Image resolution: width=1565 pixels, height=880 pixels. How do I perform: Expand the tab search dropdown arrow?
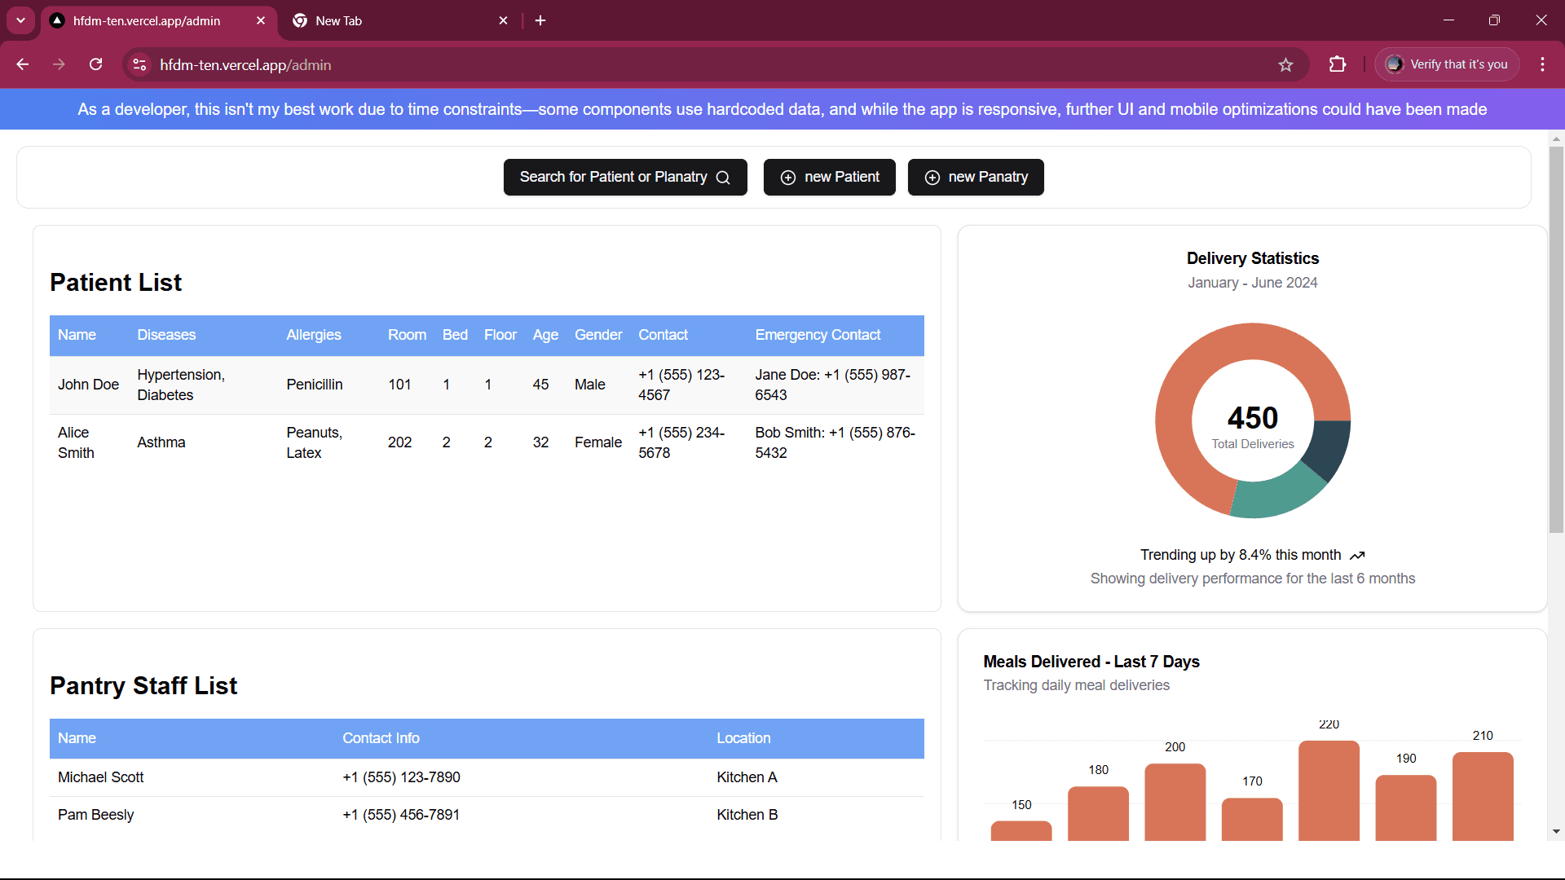20,20
